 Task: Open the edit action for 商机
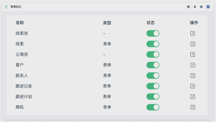[x=193, y=107]
